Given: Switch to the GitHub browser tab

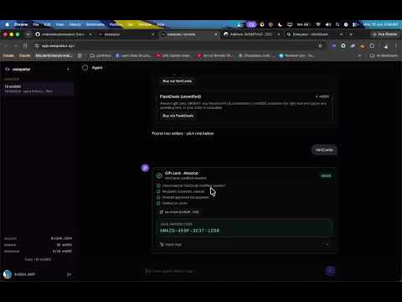Looking at the screenshot, I should pyautogui.click(x=64, y=34).
